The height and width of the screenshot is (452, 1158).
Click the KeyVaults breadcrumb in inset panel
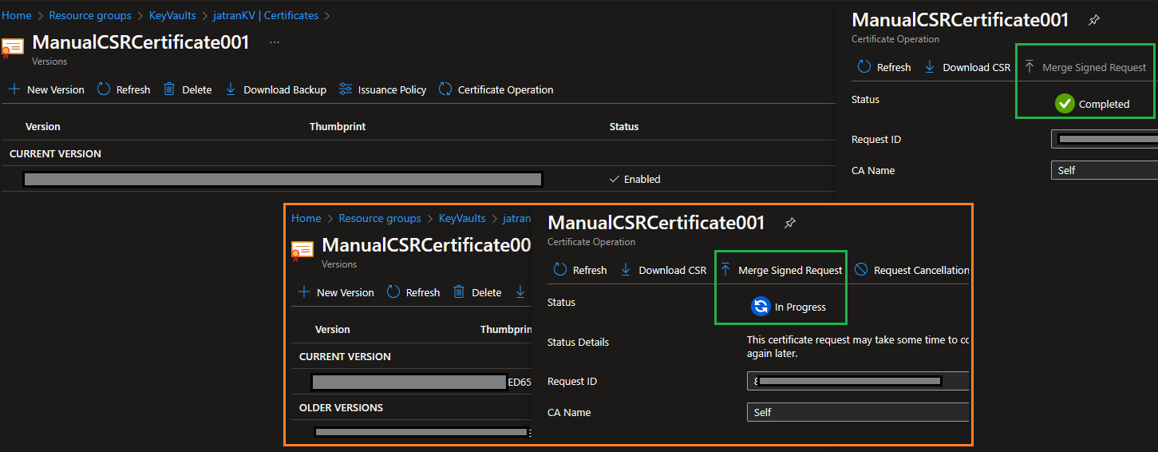click(462, 218)
